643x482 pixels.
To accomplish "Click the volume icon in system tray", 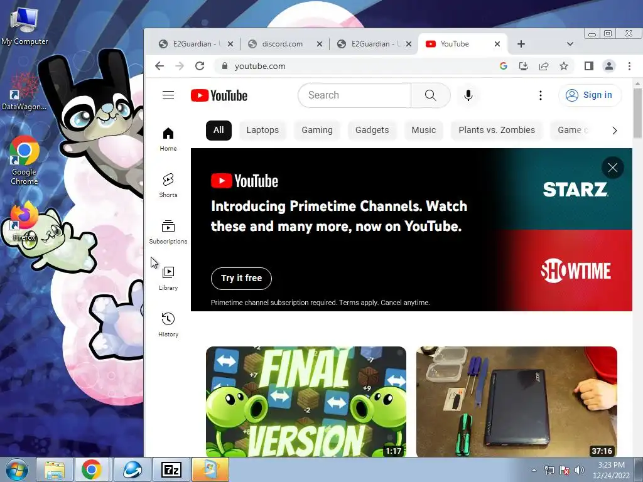I will [x=580, y=470].
